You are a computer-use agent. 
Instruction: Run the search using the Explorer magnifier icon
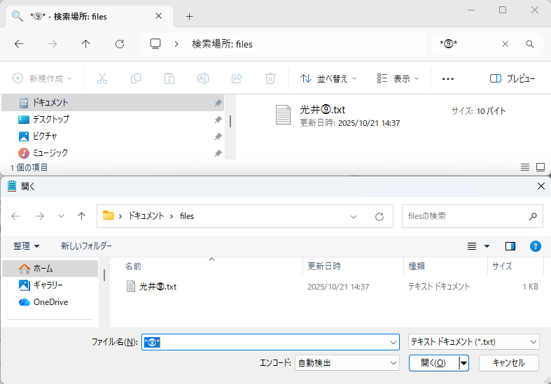[530, 44]
